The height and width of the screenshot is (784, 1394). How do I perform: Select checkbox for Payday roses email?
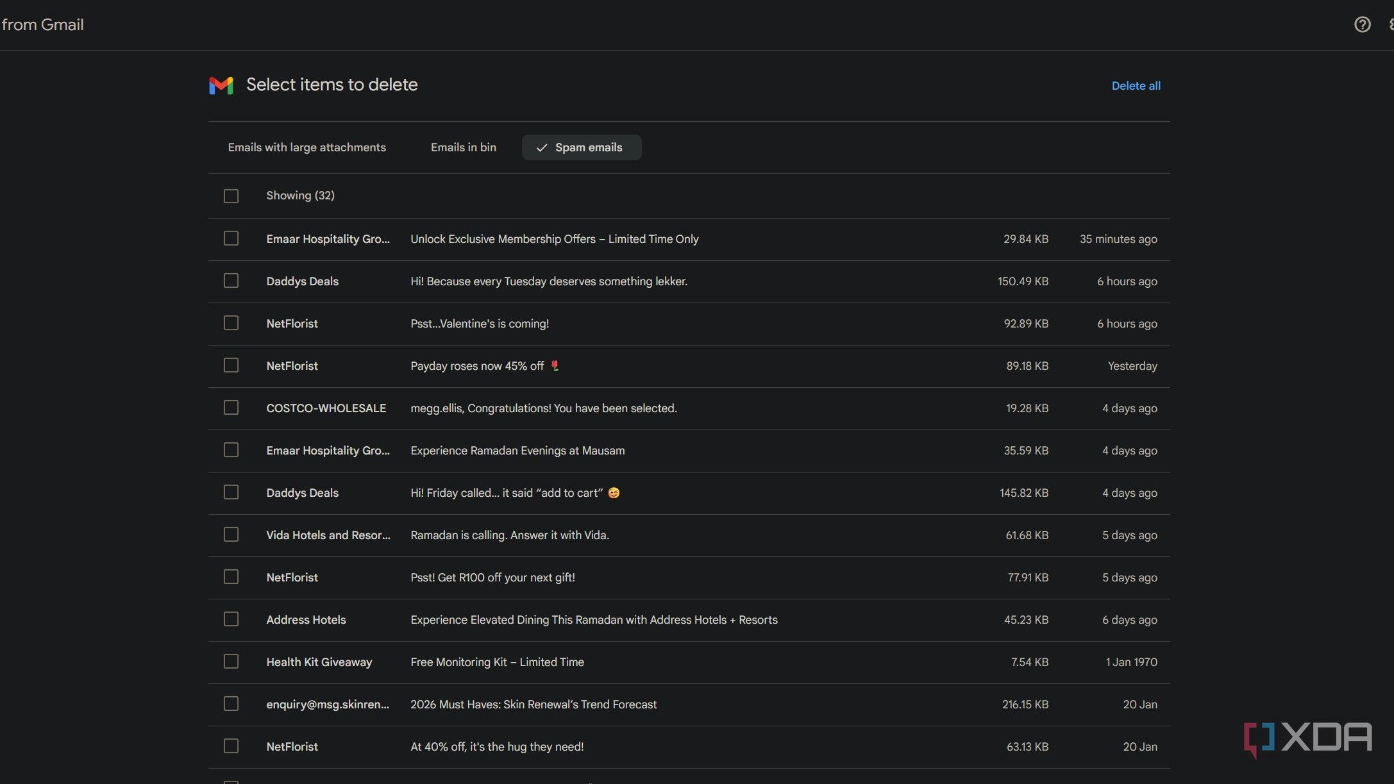(x=231, y=365)
